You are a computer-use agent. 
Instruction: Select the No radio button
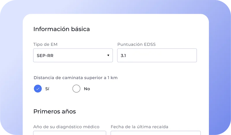pyautogui.click(x=76, y=89)
